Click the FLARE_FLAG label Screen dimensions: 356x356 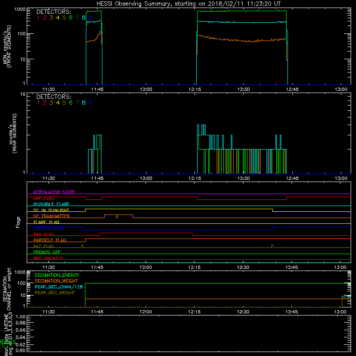46,222
